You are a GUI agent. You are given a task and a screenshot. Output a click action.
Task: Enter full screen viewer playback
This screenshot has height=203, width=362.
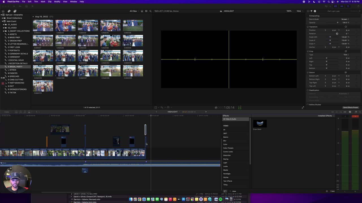303,107
